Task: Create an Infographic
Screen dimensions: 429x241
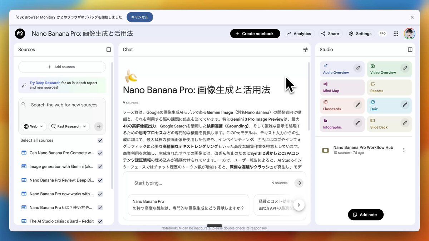Action: point(342,124)
